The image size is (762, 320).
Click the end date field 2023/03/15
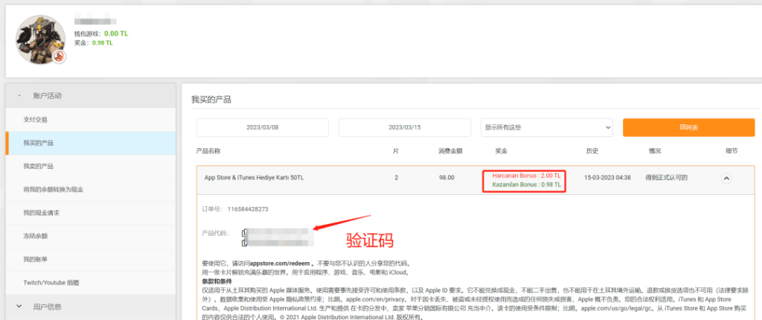(404, 127)
